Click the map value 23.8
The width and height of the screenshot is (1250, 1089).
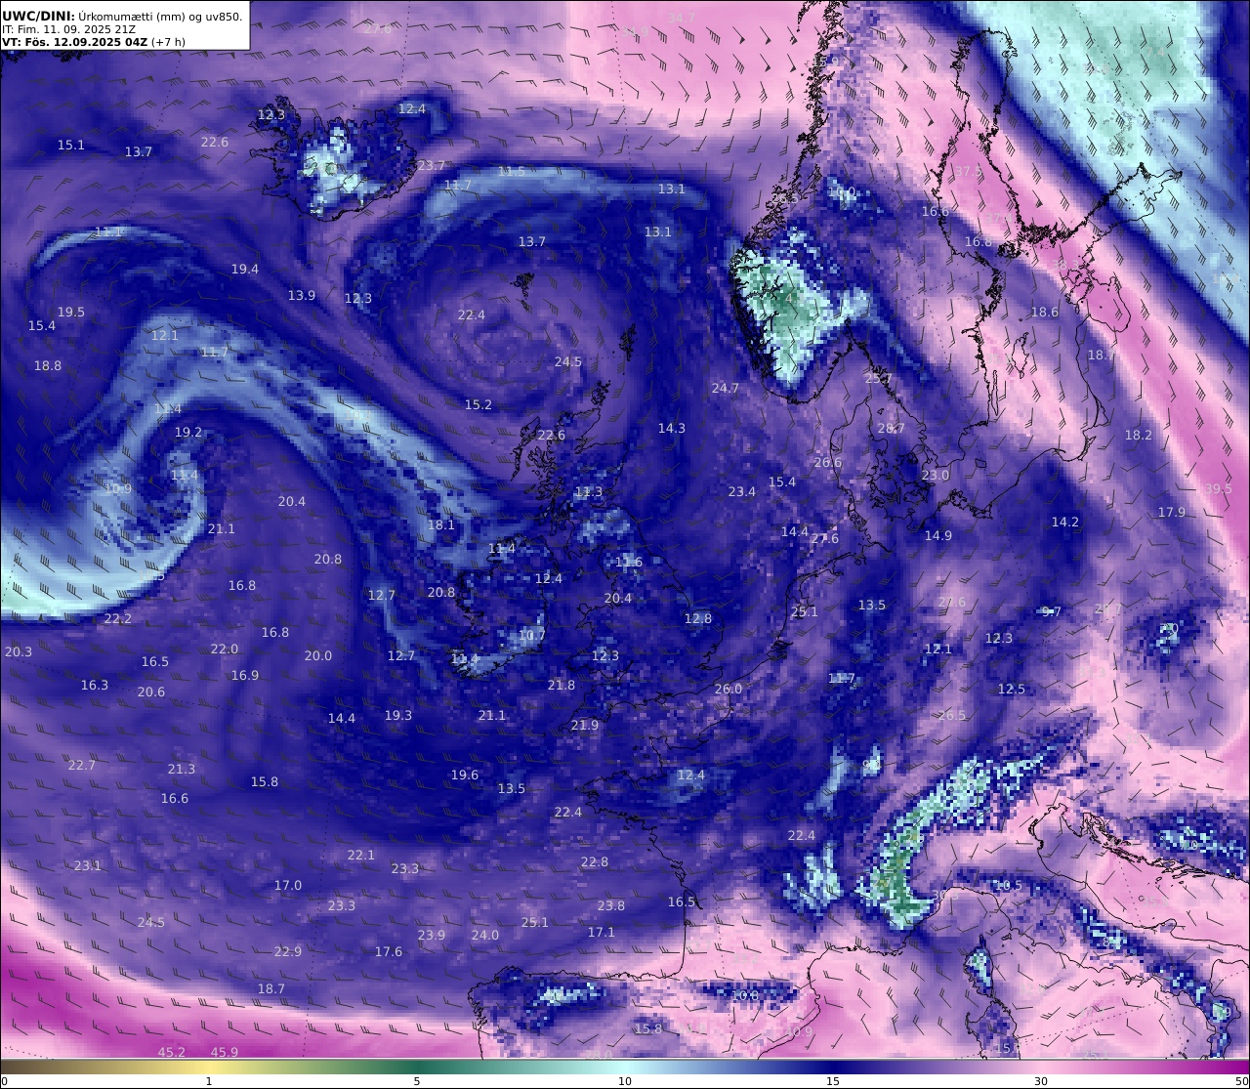pyautogui.click(x=611, y=906)
